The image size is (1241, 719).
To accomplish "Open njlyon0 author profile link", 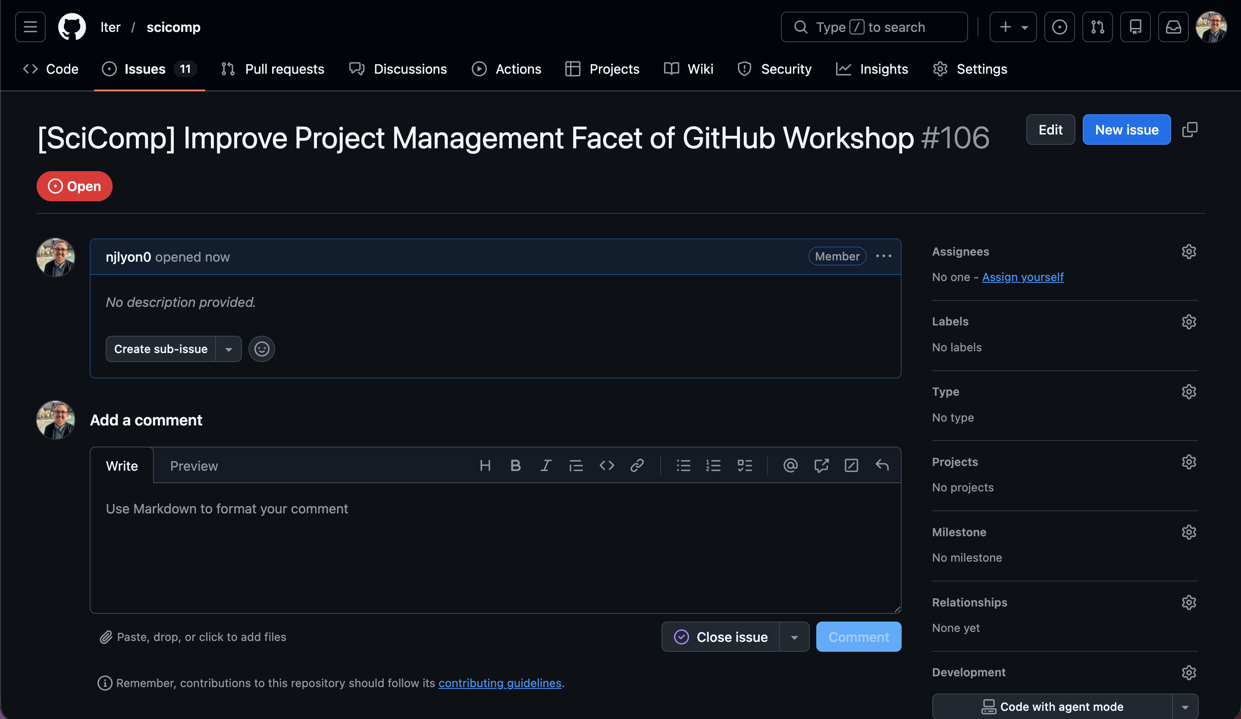I will coord(128,257).
